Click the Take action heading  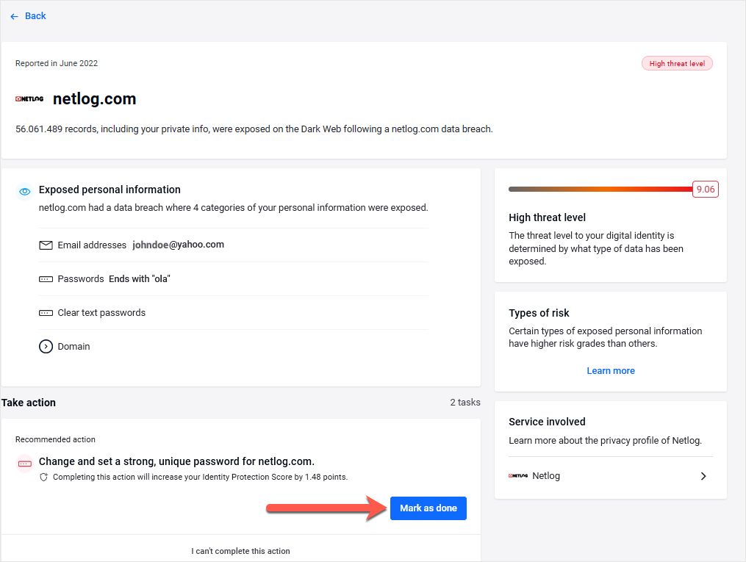29,403
